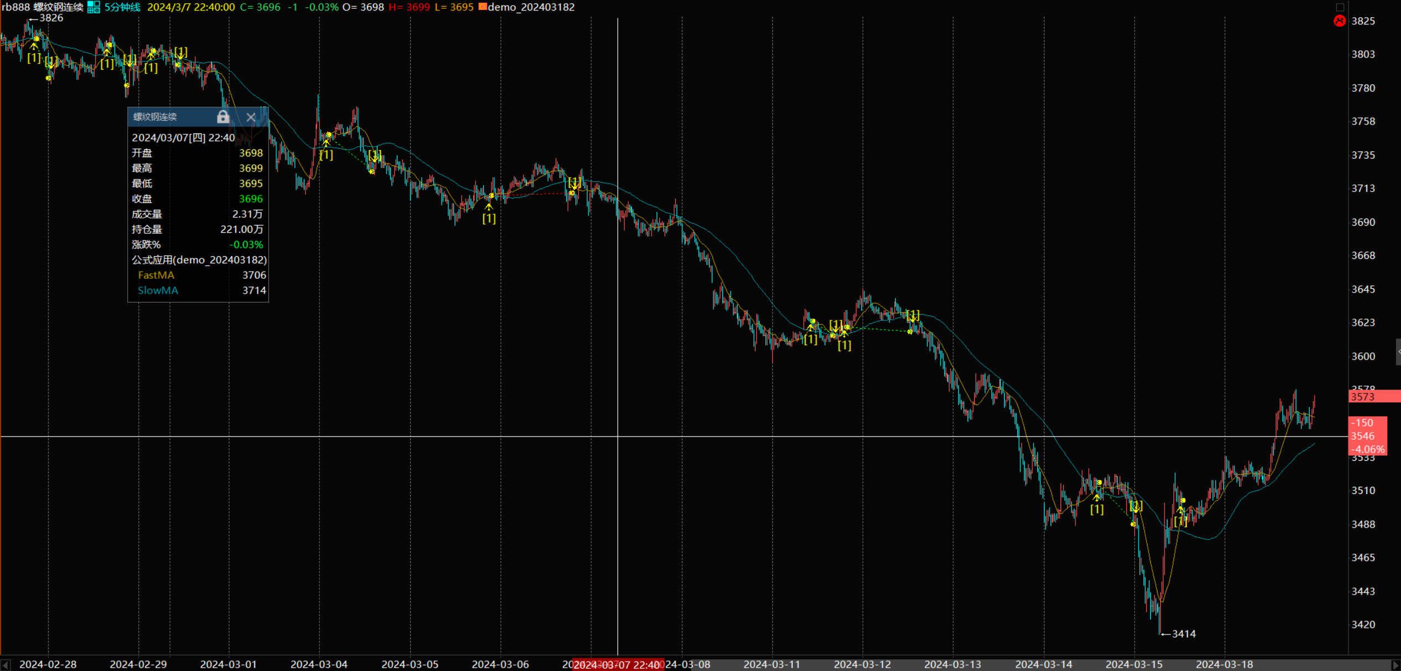Click the 收盘 3696 row in popup
This screenshot has width=1401, height=671.
tap(198, 199)
